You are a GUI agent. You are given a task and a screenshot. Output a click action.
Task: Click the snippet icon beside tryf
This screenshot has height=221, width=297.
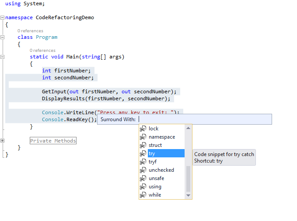point(143,162)
